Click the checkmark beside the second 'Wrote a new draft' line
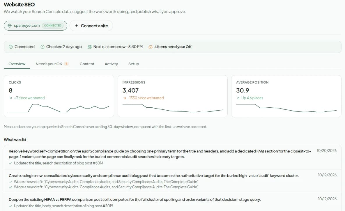This screenshot has height=211, width=345. pyautogui.click(x=10, y=187)
